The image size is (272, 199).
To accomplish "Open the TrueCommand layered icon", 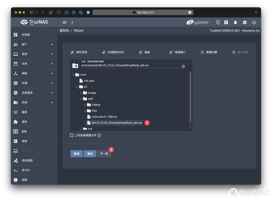I will (218, 22).
